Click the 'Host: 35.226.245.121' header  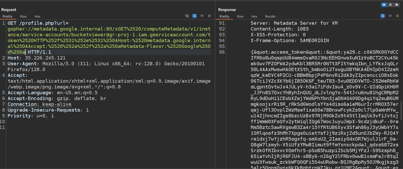(37, 58)
